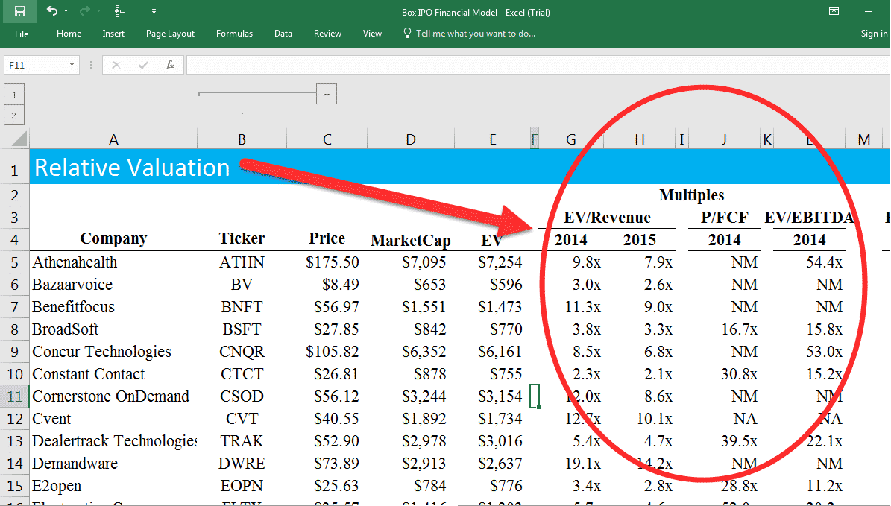The width and height of the screenshot is (891, 506).
Task: Click the Save icon in Quick Access Toolbar
Action: (x=20, y=11)
